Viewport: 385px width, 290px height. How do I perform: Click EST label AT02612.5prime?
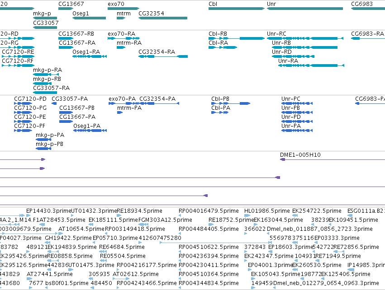pos(136,274)
